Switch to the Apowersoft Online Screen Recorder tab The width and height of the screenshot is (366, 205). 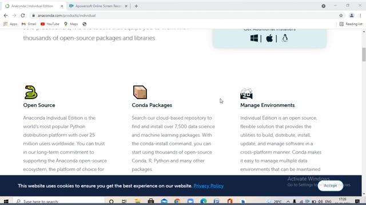[98, 6]
